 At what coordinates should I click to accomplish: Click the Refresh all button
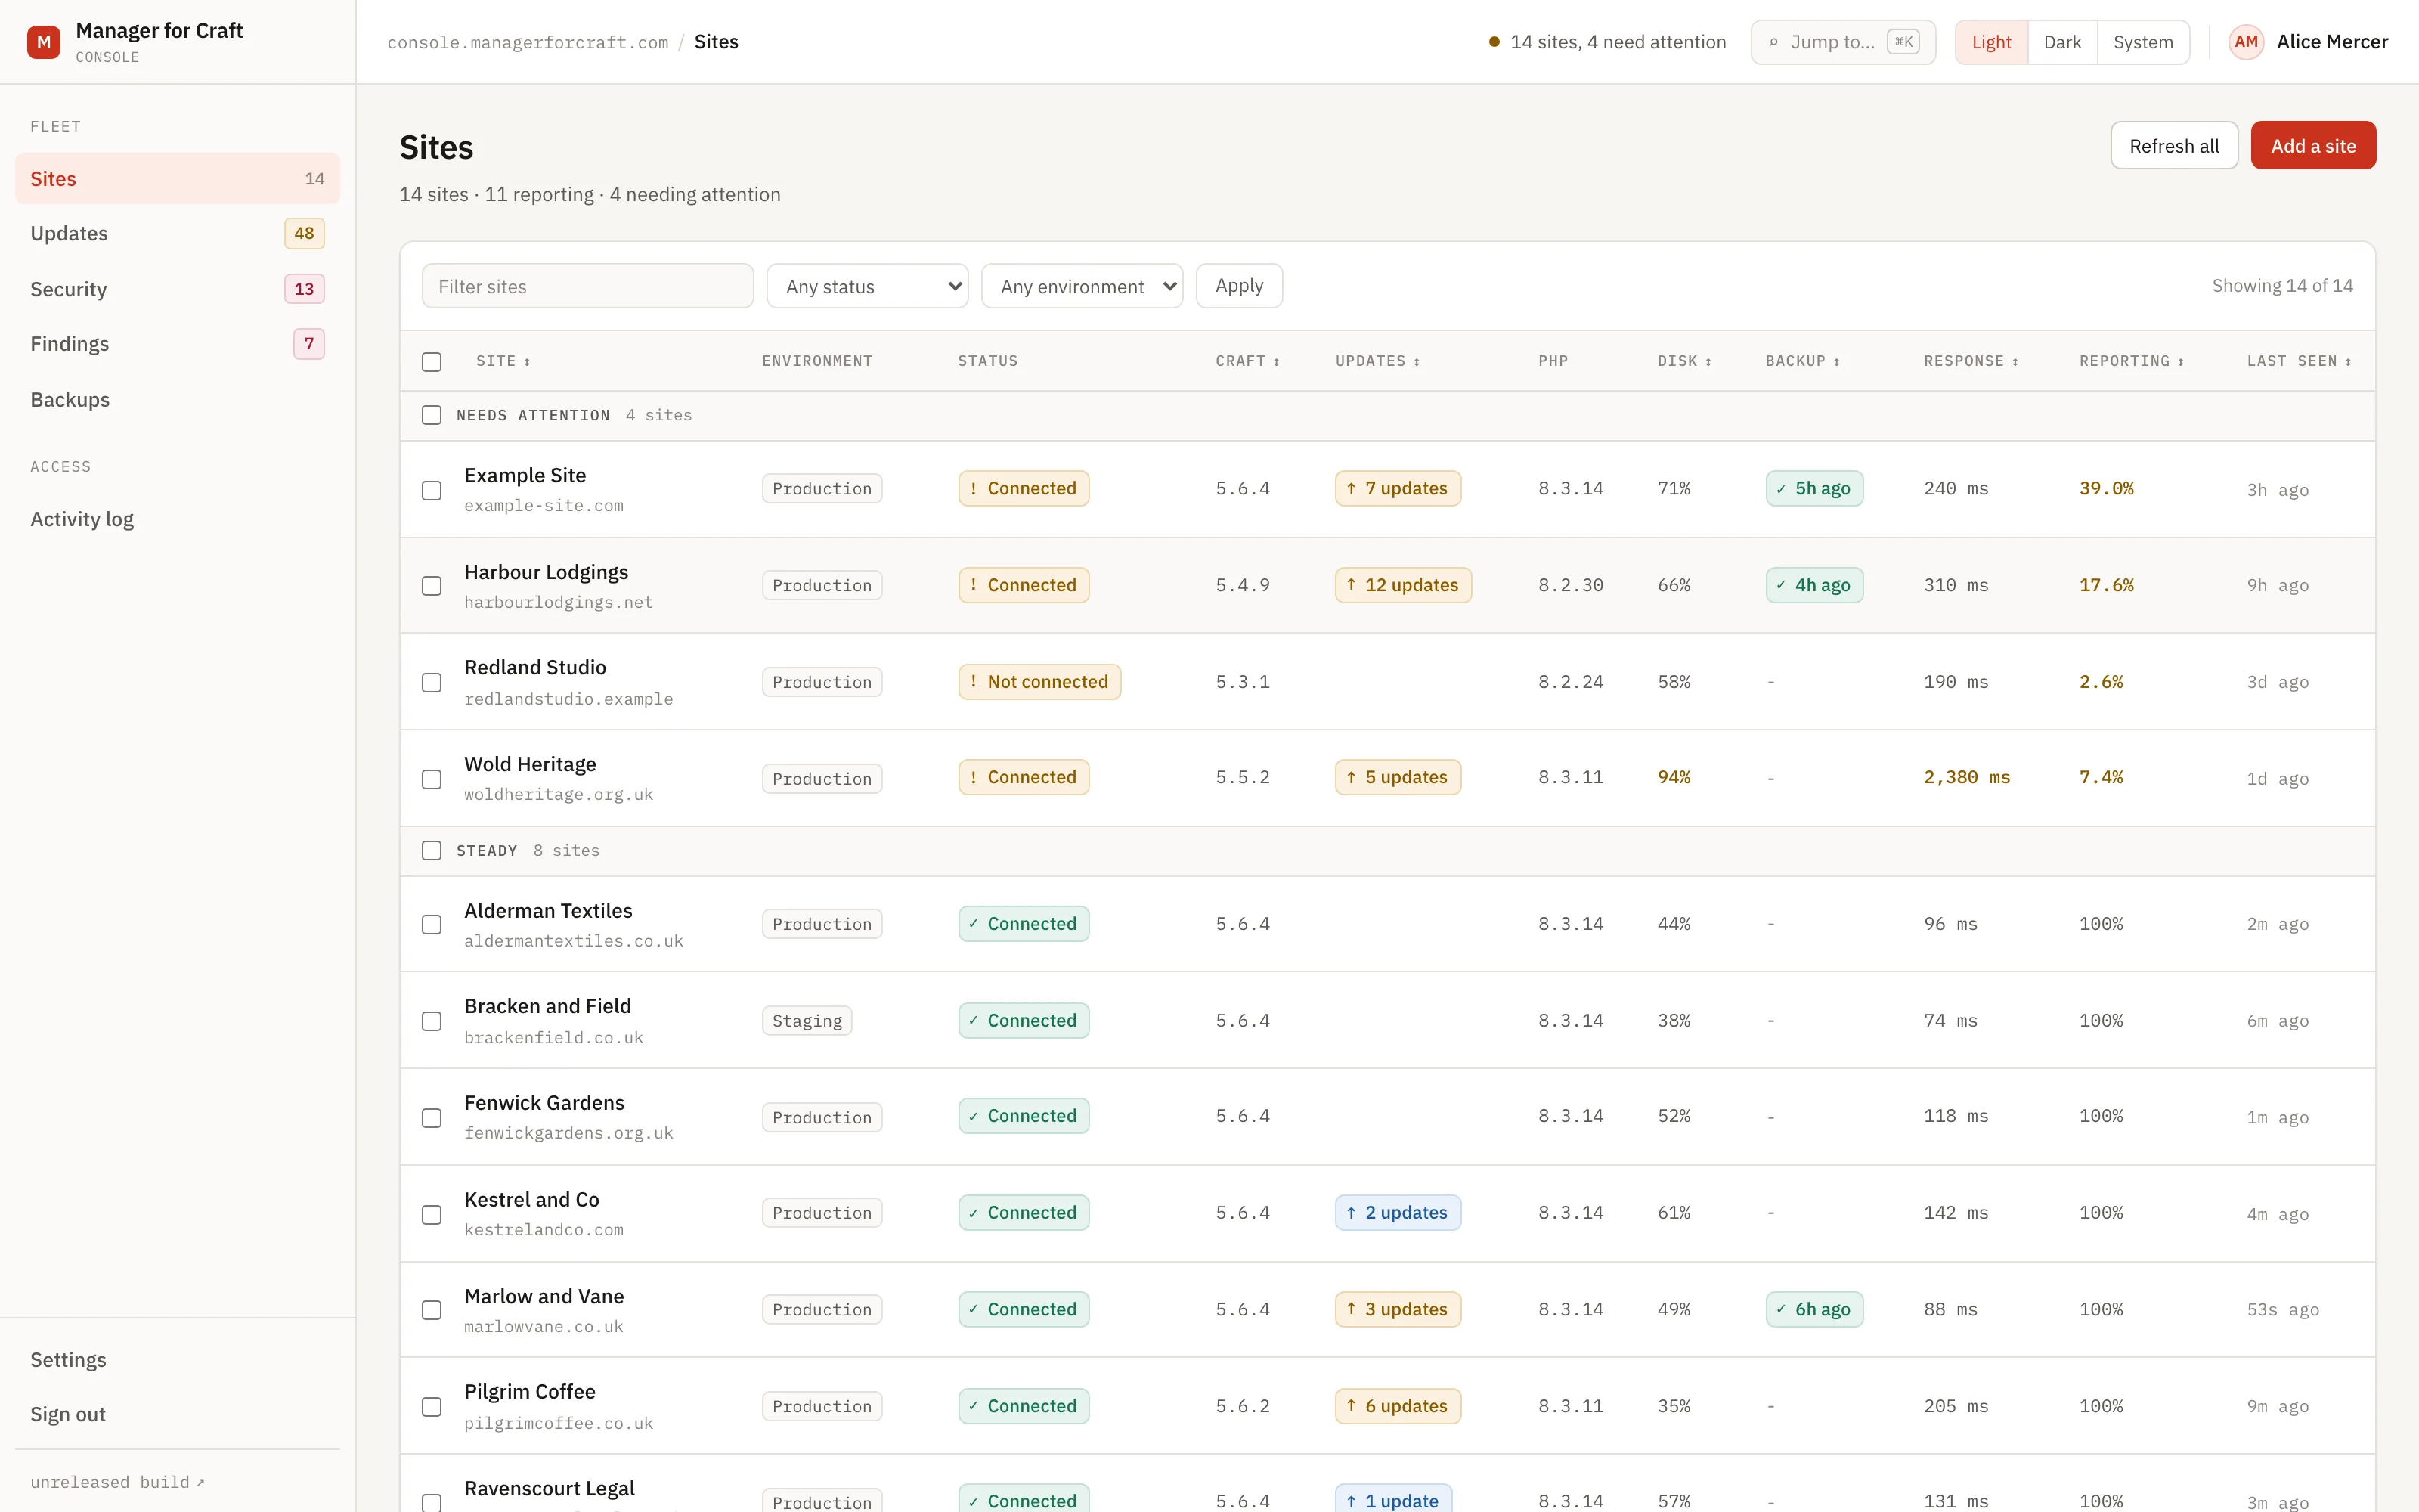pyautogui.click(x=2173, y=146)
